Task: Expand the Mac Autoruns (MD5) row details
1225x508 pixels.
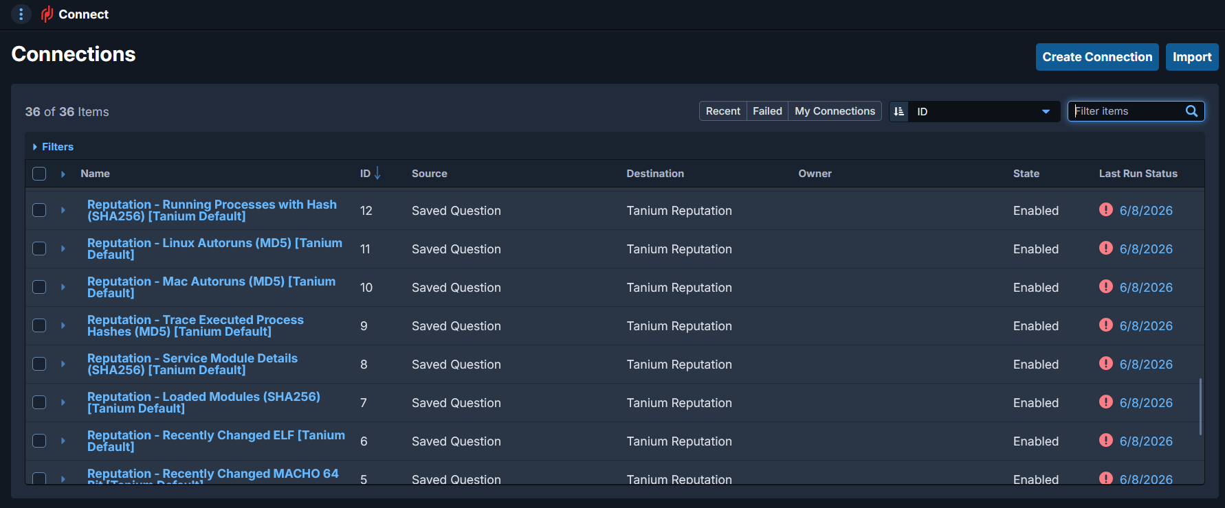Action: tap(63, 287)
